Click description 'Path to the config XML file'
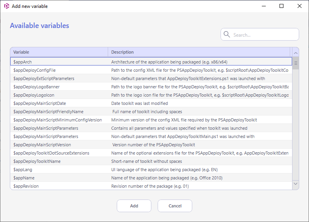Screen dimensions: 309x222 coord(200,70)
